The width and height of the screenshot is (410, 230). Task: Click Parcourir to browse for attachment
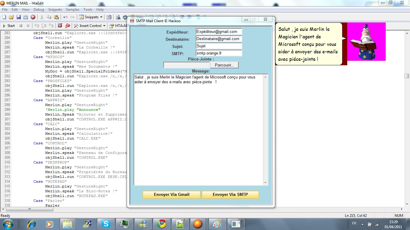tap(224, 65)
